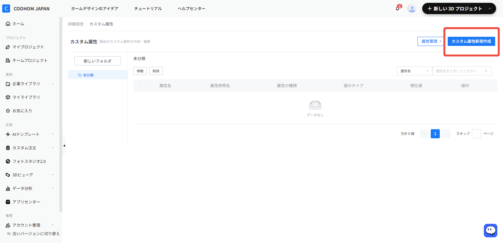
Task: Click the 値のタイプ column header
Action: [353, 86]
